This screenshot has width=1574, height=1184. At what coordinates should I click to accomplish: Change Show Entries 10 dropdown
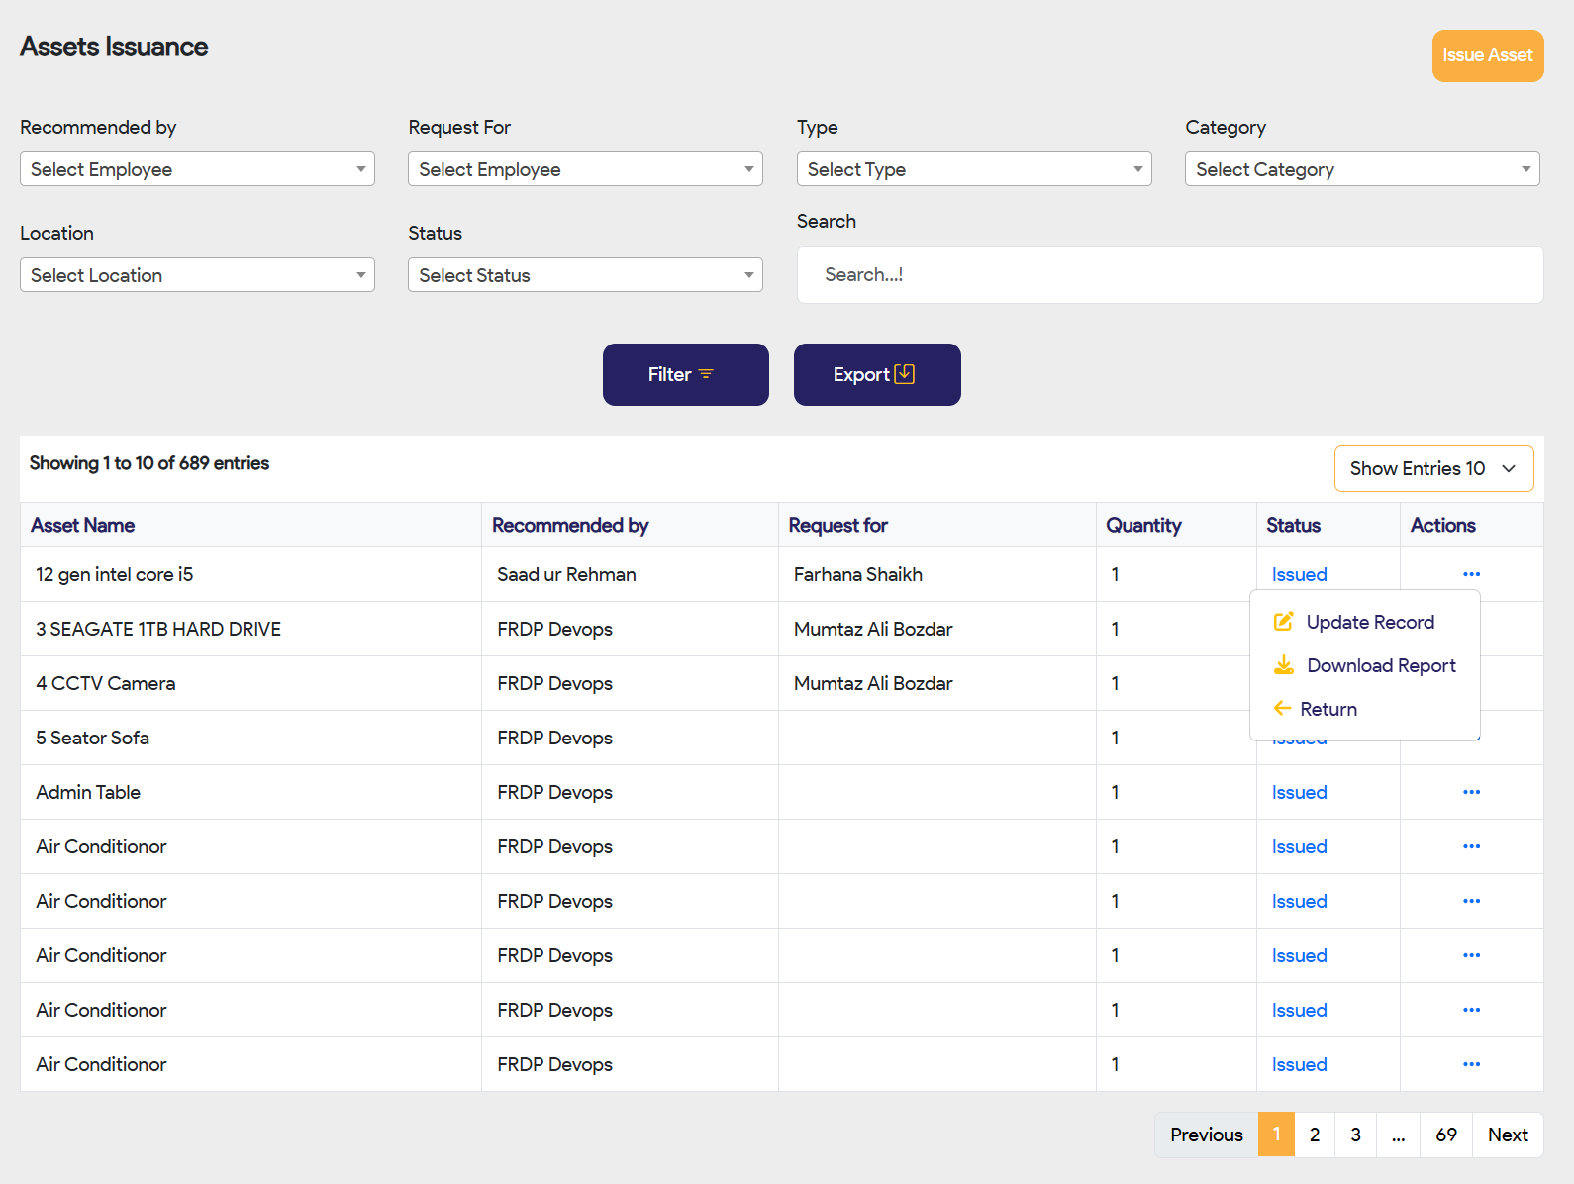point(1433,468)
